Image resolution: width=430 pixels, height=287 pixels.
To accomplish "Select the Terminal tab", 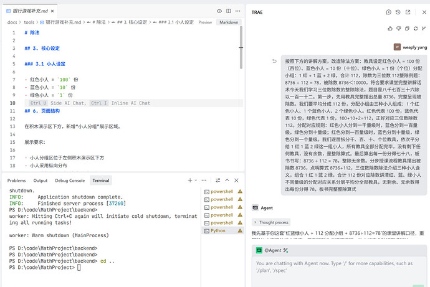I will click(x=100, y=181).
